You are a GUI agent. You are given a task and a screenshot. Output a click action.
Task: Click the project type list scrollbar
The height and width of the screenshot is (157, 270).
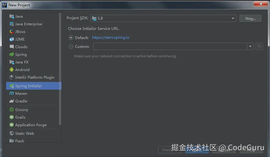click(60, 69)
